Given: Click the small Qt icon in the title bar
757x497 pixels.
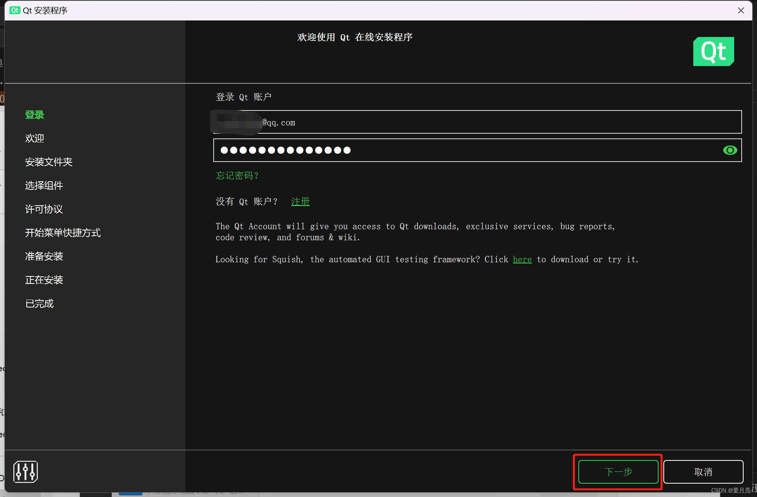Looking at the screenshot, I should (x=15, y=10).
